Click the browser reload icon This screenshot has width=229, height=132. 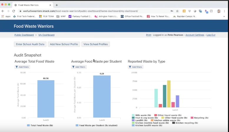pyautogui.click(x=14, y=11)
